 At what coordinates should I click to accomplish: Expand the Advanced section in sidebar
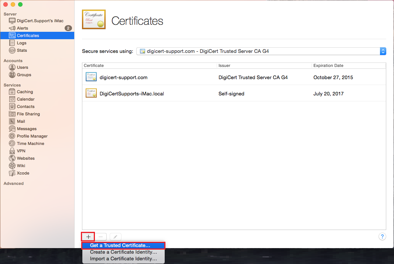pyautogui.click(x=14, y=183)
